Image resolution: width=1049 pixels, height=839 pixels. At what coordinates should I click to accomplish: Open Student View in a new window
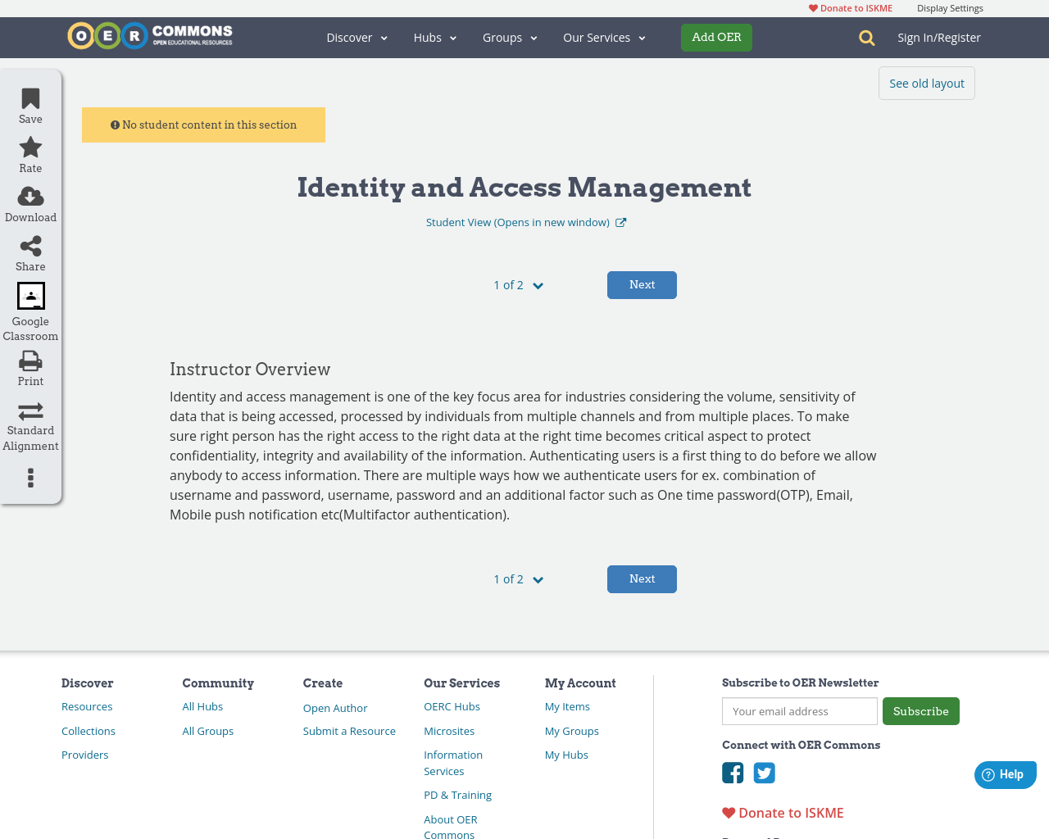[x=524, y=221]
